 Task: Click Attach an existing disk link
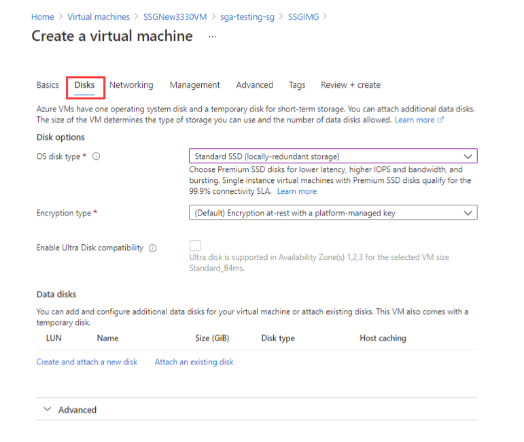(x=194, y=362)
